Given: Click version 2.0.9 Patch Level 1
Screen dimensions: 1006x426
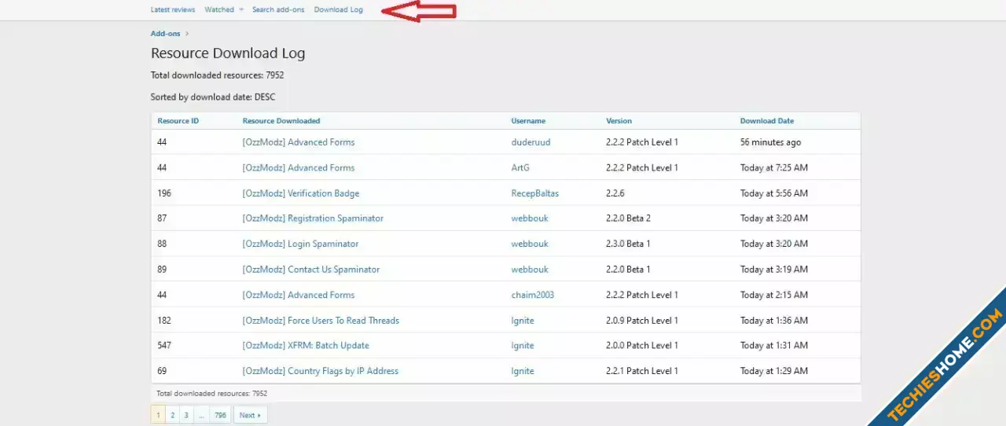Looking at the screenshot, I should point(642,321).
